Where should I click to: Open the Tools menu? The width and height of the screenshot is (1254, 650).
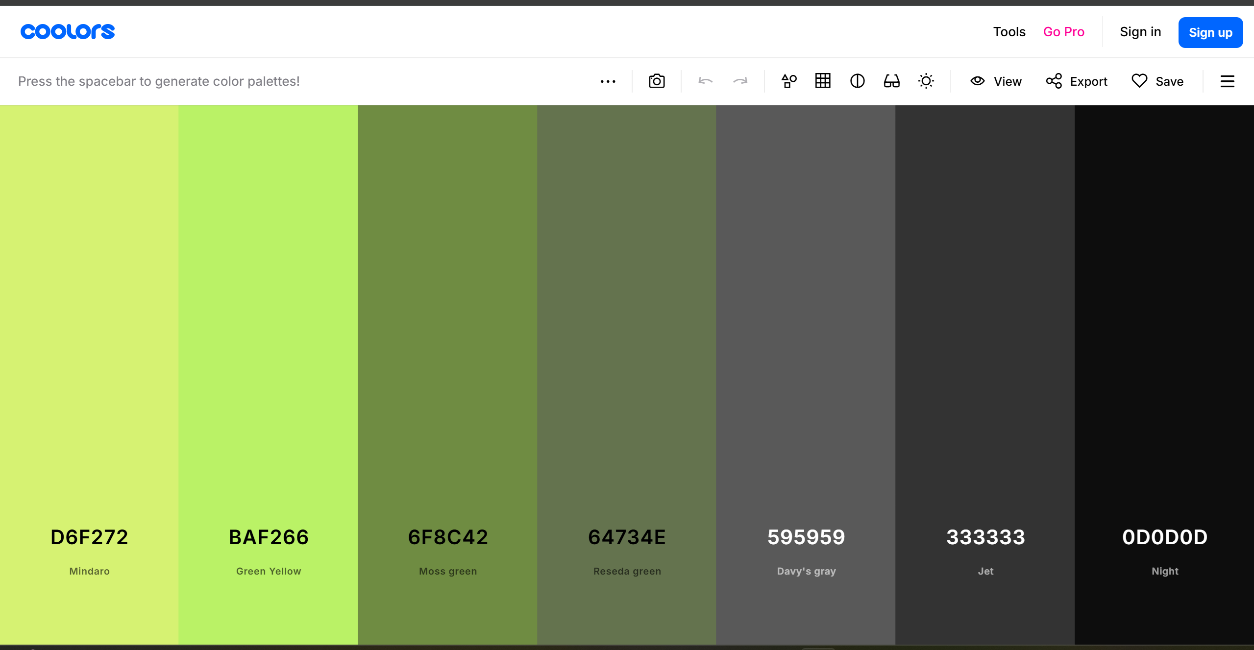[1009, 32]
